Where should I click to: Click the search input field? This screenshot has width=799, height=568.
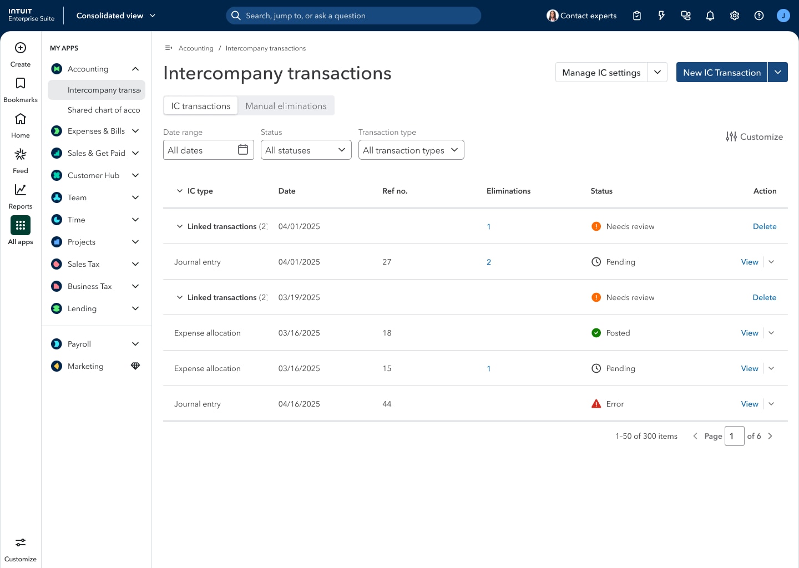click(353, 16)
